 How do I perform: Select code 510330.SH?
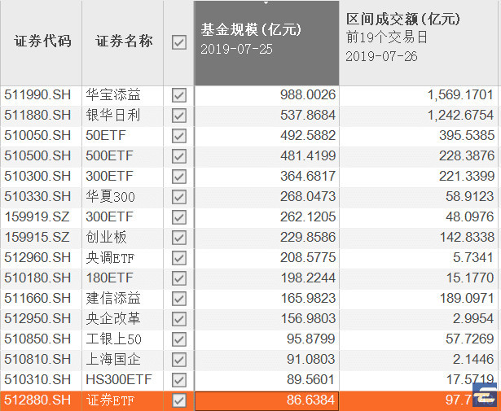[37, 197]
